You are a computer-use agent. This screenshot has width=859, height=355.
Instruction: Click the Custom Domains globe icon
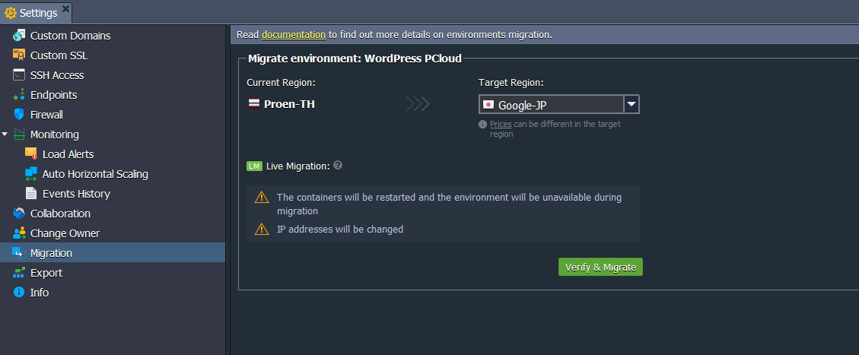pyautogui.click(x=19, y=36)
